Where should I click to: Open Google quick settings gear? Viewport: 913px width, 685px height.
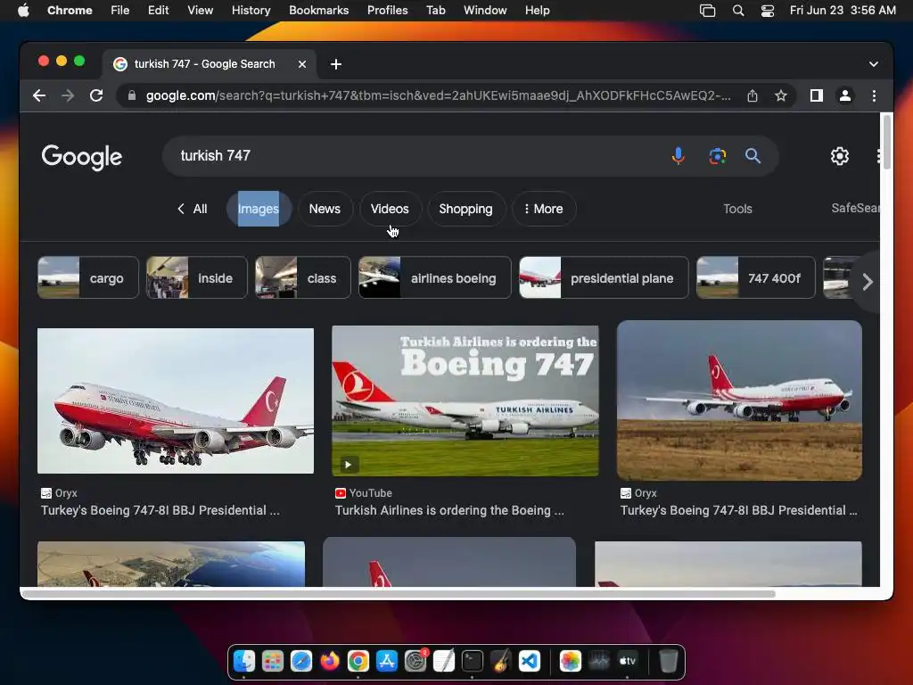(839, 155)
